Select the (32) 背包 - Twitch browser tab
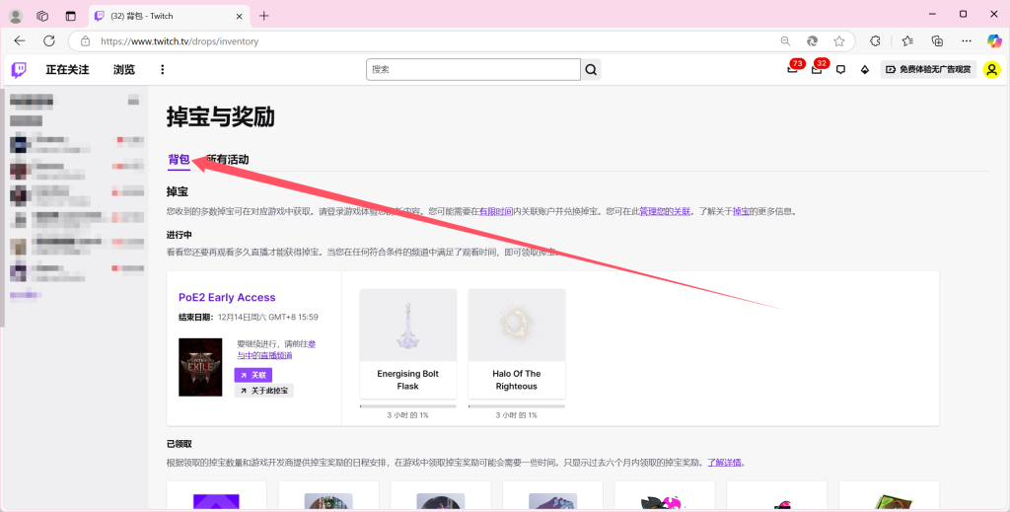 [169, 16]
